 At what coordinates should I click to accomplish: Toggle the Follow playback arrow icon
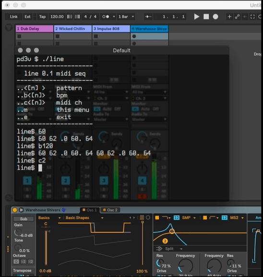(148, 17)
